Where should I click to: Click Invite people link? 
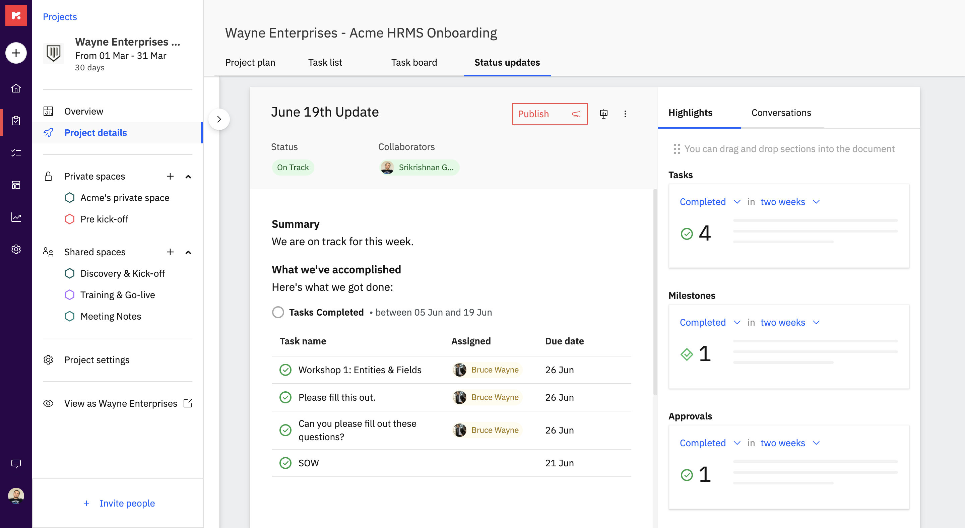[x=119, y=503]
